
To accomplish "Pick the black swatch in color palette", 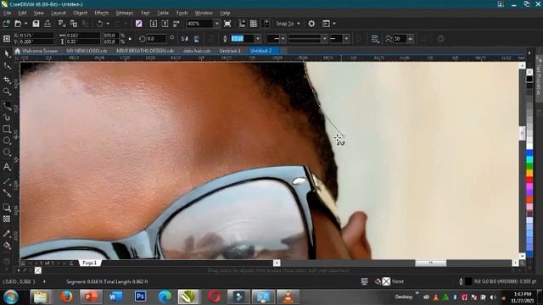I will coord(529,79).
